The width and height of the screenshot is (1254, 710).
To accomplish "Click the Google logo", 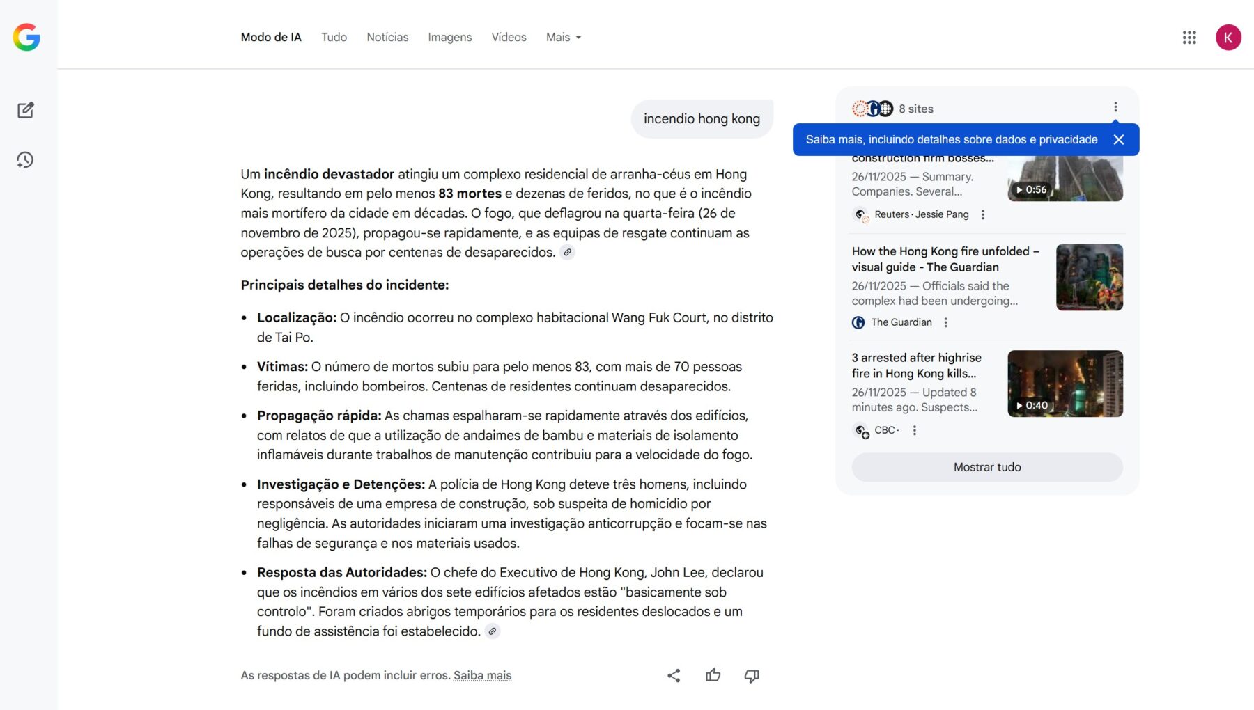I will [x=26, y=38].
